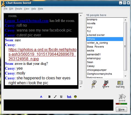The width and height of the screenshot is (131, 115).
Task: Click message 'awee is that your dog?'
Action: pyautogui.click(x=31, y=64)
